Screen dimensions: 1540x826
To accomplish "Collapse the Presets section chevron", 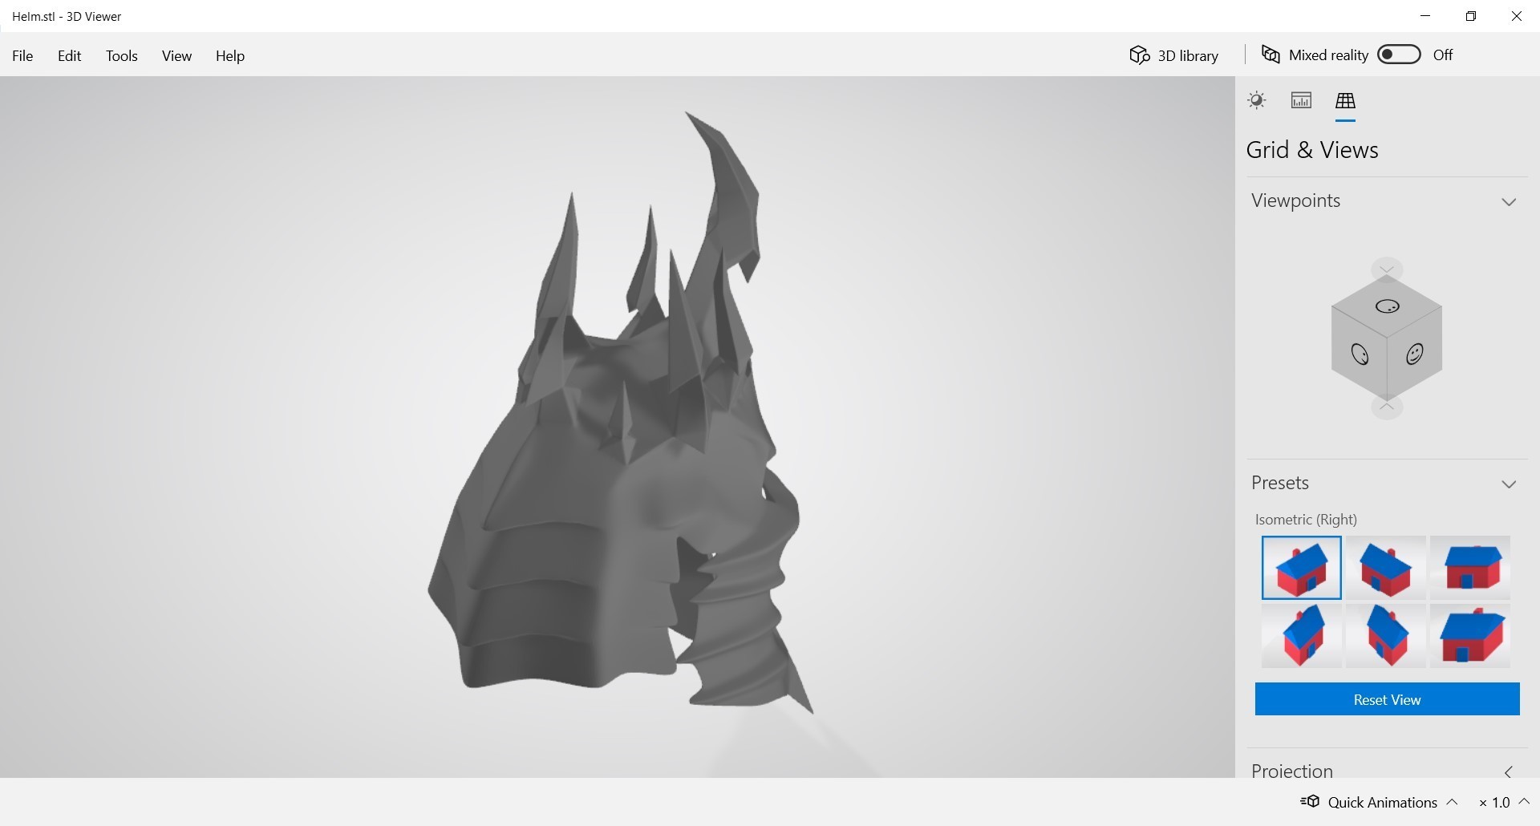I will click(x=1509, y=484).
